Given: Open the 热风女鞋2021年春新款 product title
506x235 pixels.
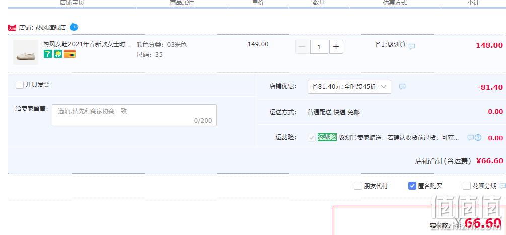Looking at the screenshot, I should 87,44.
